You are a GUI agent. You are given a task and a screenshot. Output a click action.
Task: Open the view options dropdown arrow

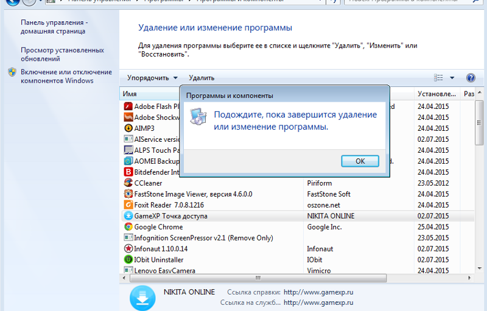coord(452,78)
